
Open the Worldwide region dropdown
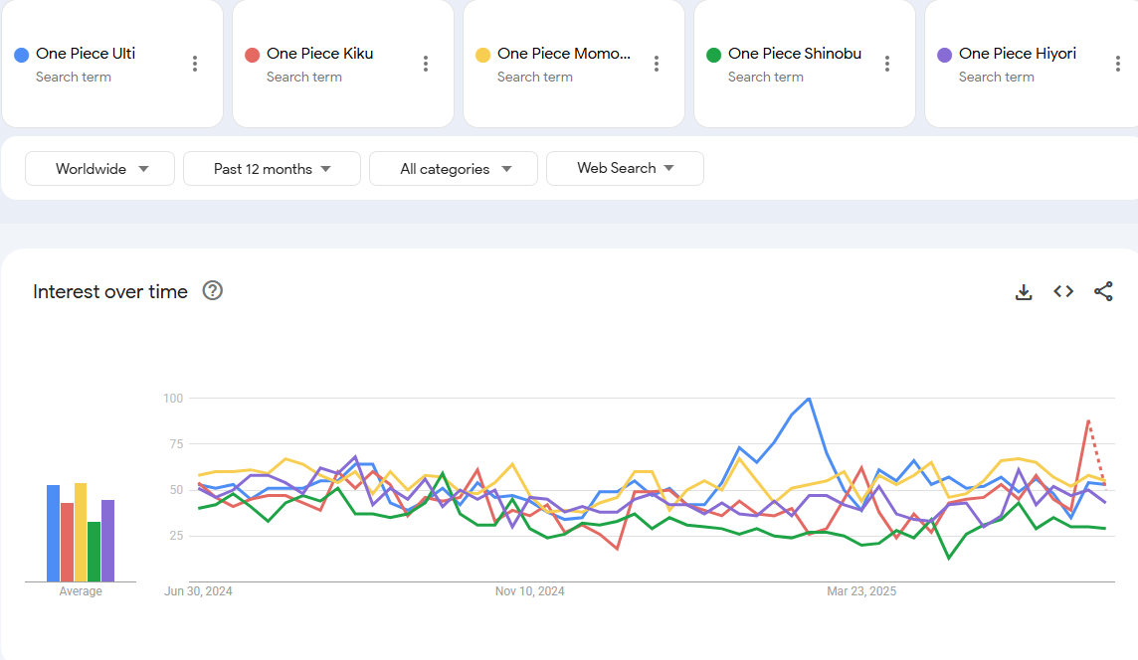pyautogui.click(x=100, y=168)
